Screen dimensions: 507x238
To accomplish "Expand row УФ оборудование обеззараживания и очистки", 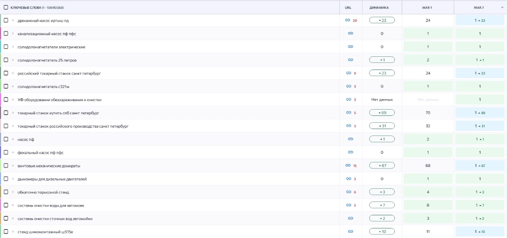I will [x=13, y=99].
